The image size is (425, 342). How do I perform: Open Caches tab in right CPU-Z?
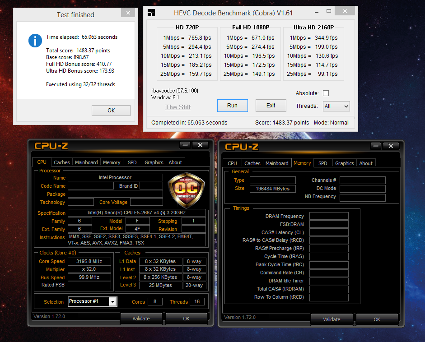coord(252,163)
